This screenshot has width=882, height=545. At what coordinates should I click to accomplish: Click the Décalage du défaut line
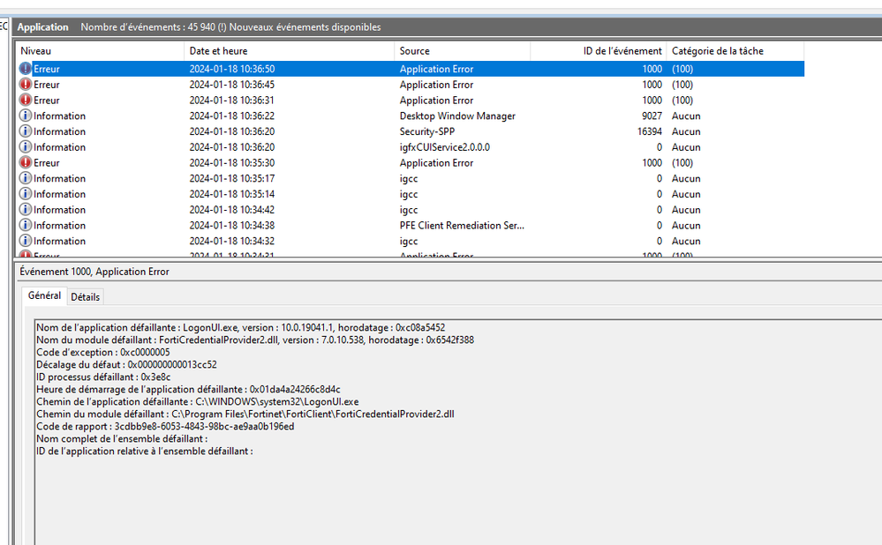pyautogui.click(x=126, y=364)
